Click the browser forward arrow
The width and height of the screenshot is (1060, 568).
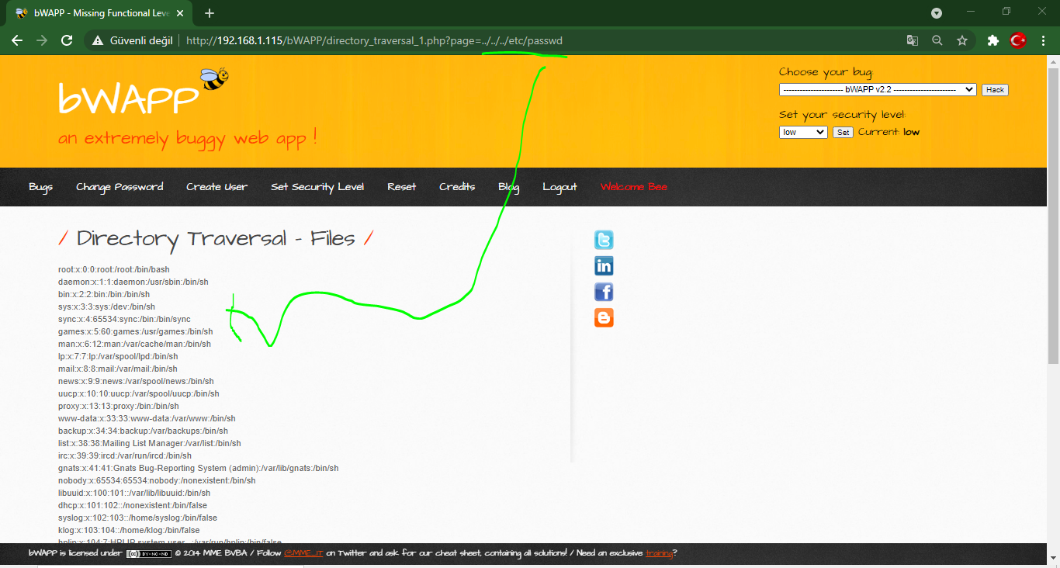[x=42, y=40]
